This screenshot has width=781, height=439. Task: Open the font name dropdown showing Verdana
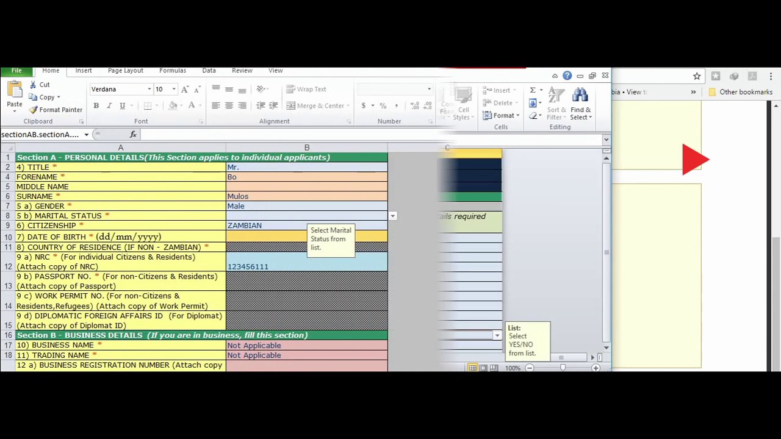coord(149,90)
